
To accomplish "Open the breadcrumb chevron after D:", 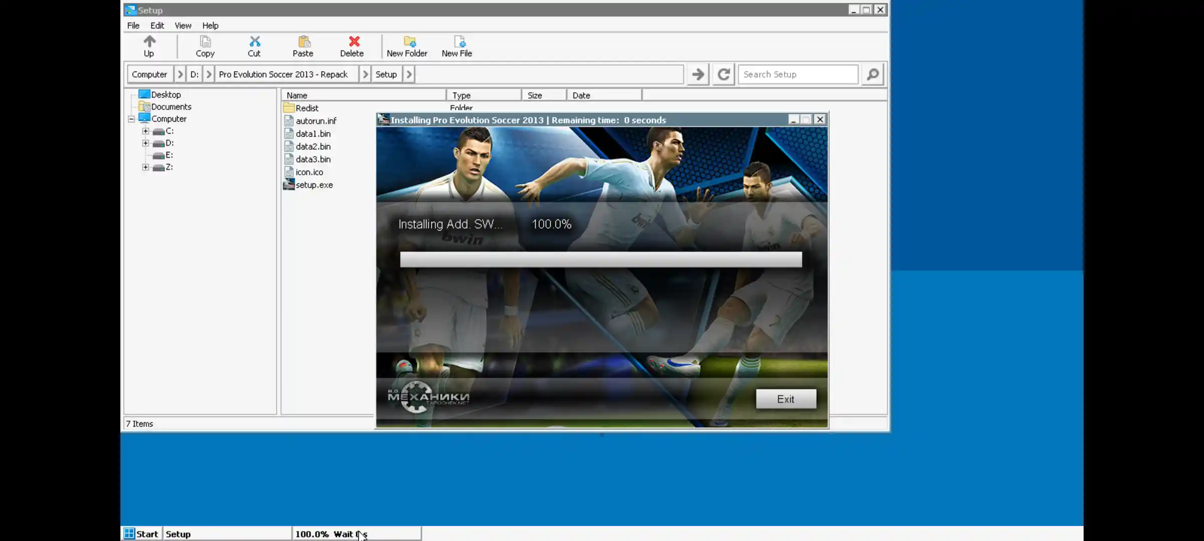I will click(210, 74).
